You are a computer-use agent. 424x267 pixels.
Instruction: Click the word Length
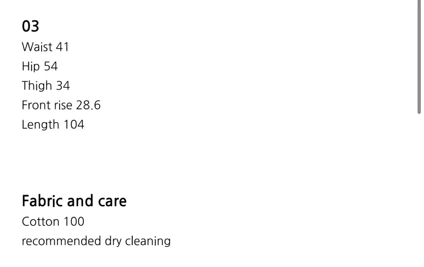(40, 125)
